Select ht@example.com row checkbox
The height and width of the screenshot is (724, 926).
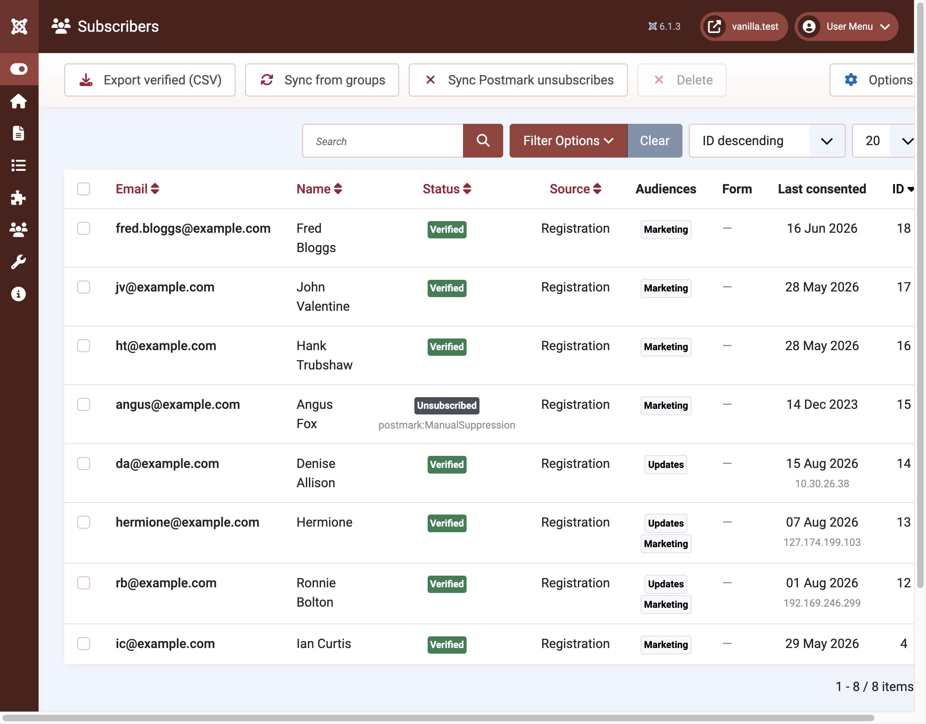[84, 346]
